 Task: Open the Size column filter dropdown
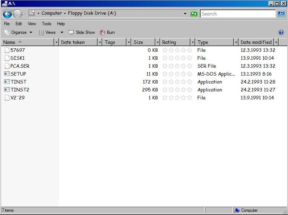pyautogui.click(x=158, y=42)
